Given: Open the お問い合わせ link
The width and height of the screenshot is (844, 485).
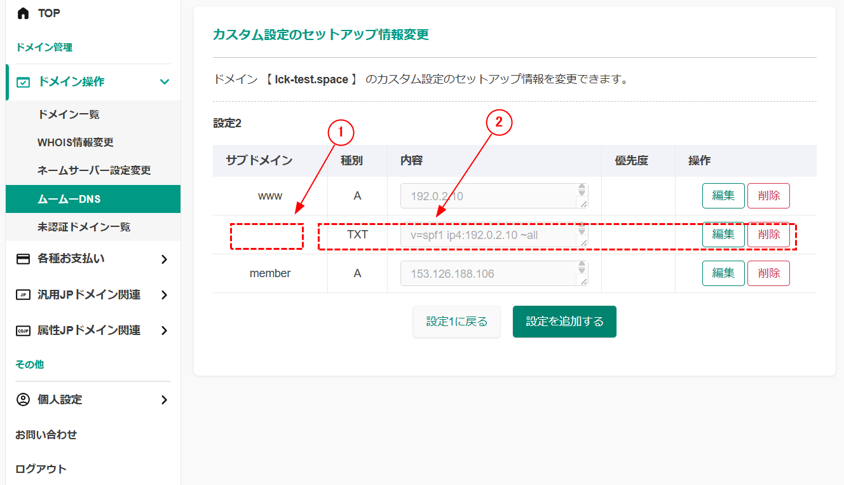Looking at the screenshot, I should tap(46, 435).
